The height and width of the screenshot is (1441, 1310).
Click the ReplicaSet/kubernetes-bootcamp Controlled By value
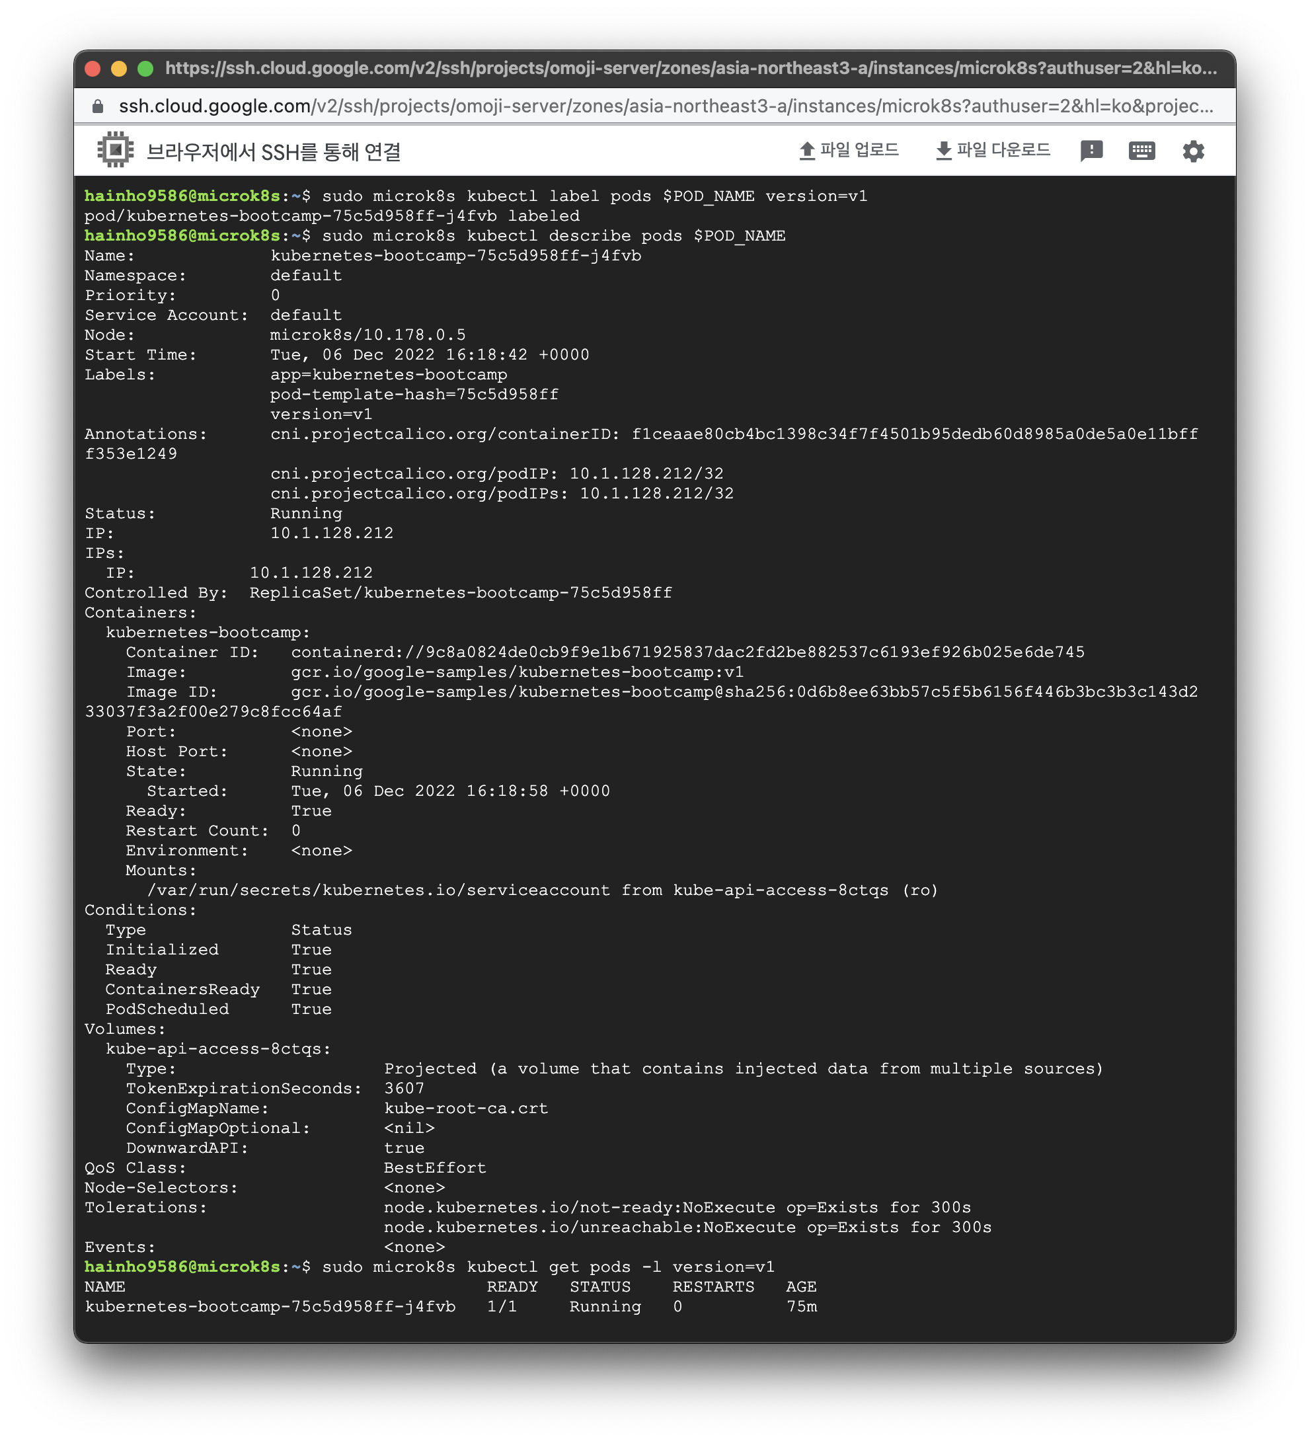click(x=460, y=592)
